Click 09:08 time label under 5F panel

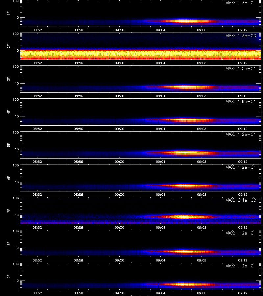pos(202,162)
